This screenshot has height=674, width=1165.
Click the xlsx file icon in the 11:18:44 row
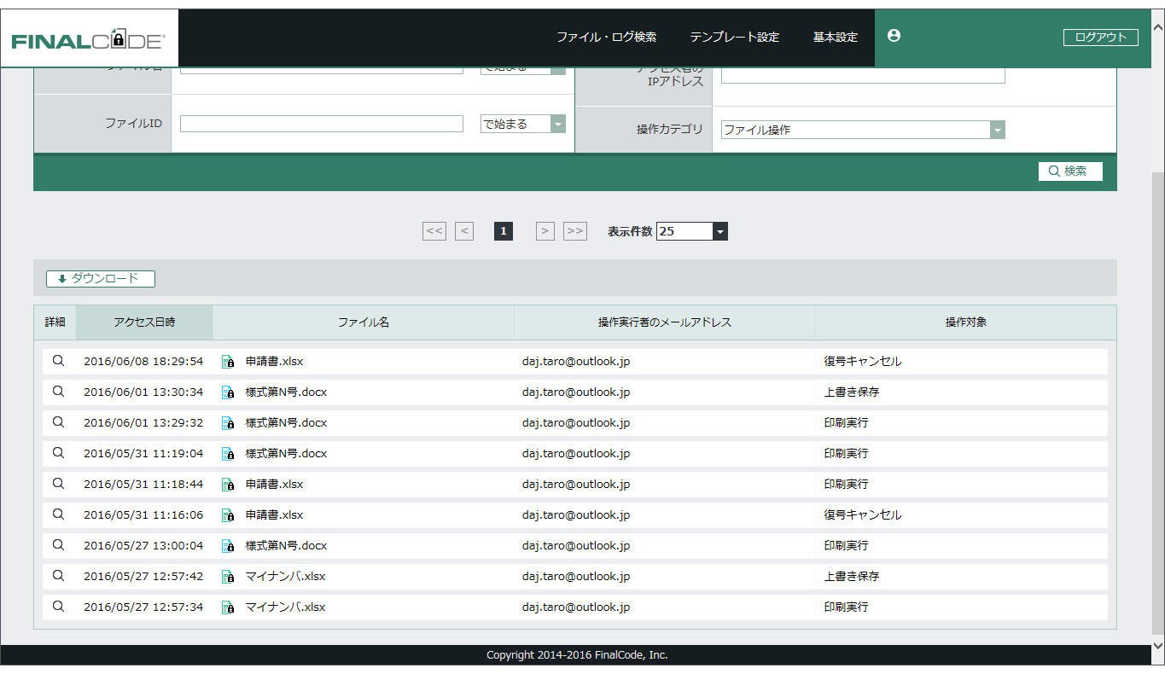[x=228, y=485]
